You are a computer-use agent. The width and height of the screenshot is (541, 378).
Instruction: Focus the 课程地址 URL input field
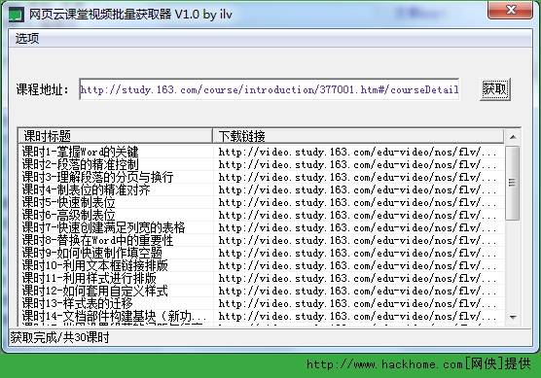tap(270, 89)
